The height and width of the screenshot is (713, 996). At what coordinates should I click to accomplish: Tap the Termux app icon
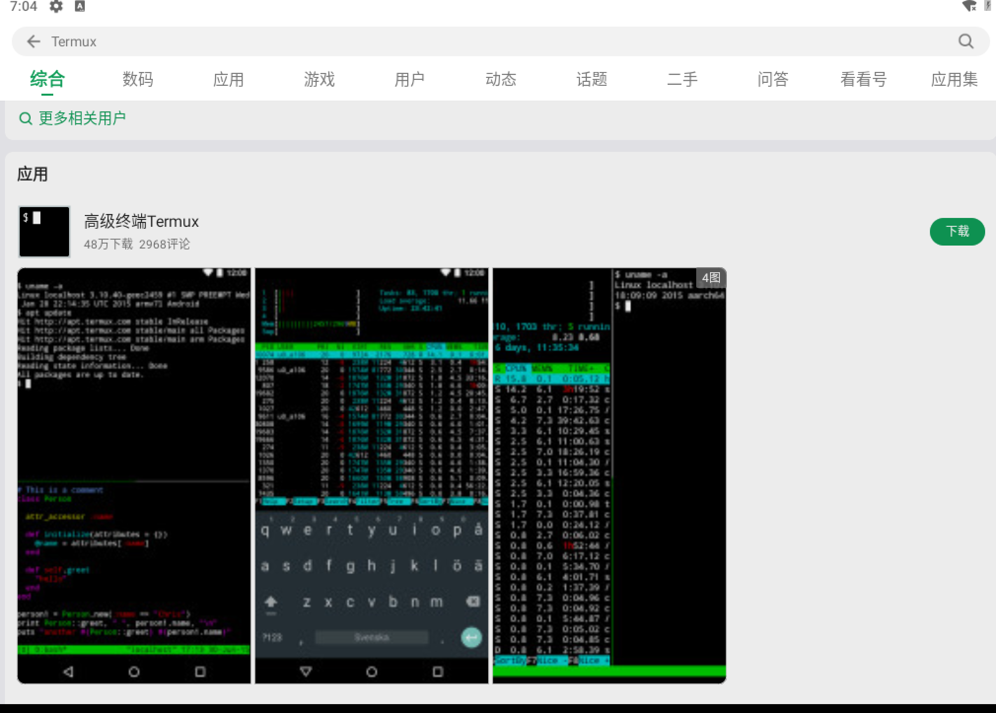44,232
